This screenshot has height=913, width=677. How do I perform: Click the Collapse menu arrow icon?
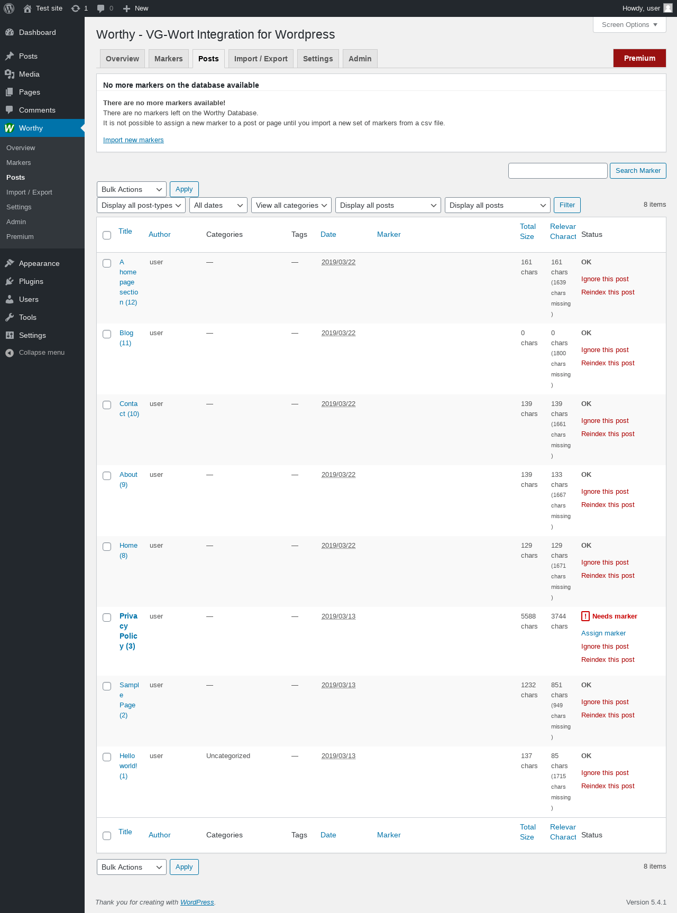click(10, 353)
